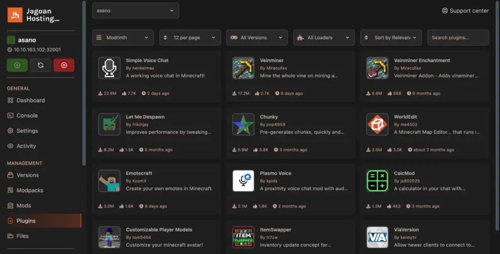This screenshot has height=254, width=500.
Task: Click the Support center lifebuoy icon
Action: point(444,11)
